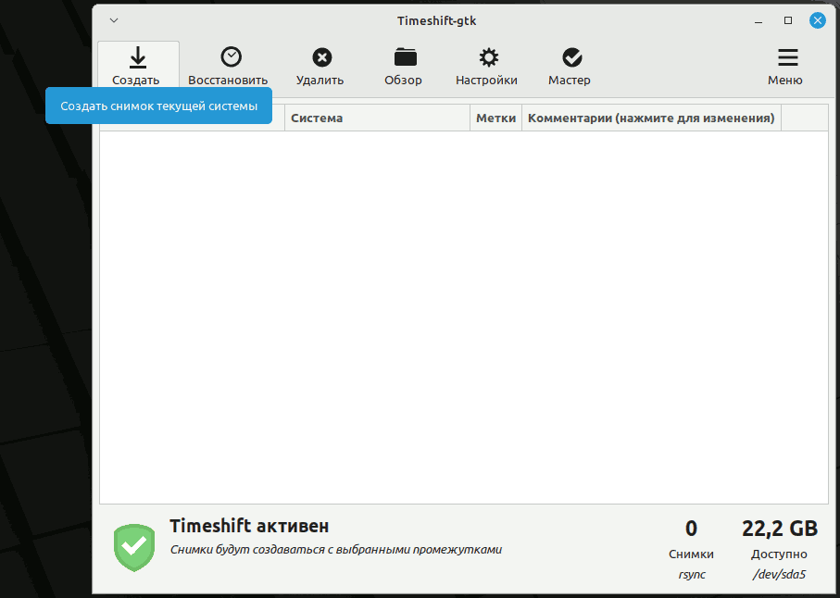840x598 pixels.
Task: Maximize the Timeshift-gtk window
Action: tap(787, 21)
